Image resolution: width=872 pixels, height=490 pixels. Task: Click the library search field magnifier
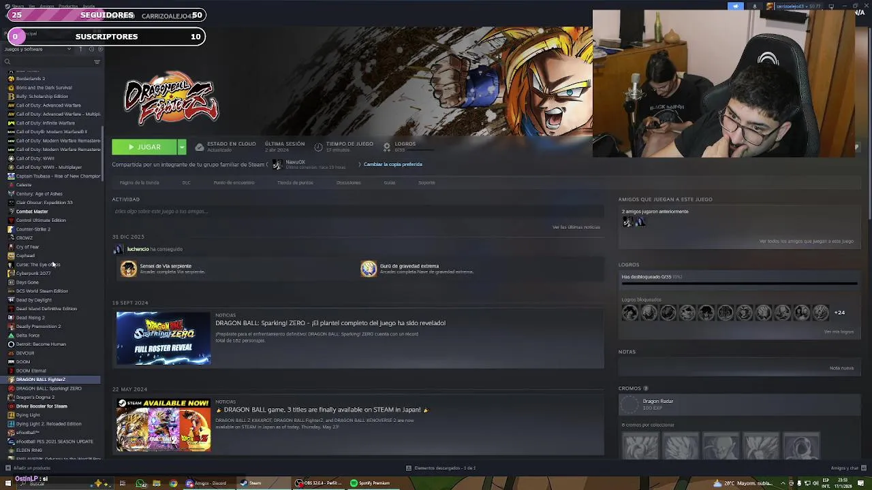[7, 62]
